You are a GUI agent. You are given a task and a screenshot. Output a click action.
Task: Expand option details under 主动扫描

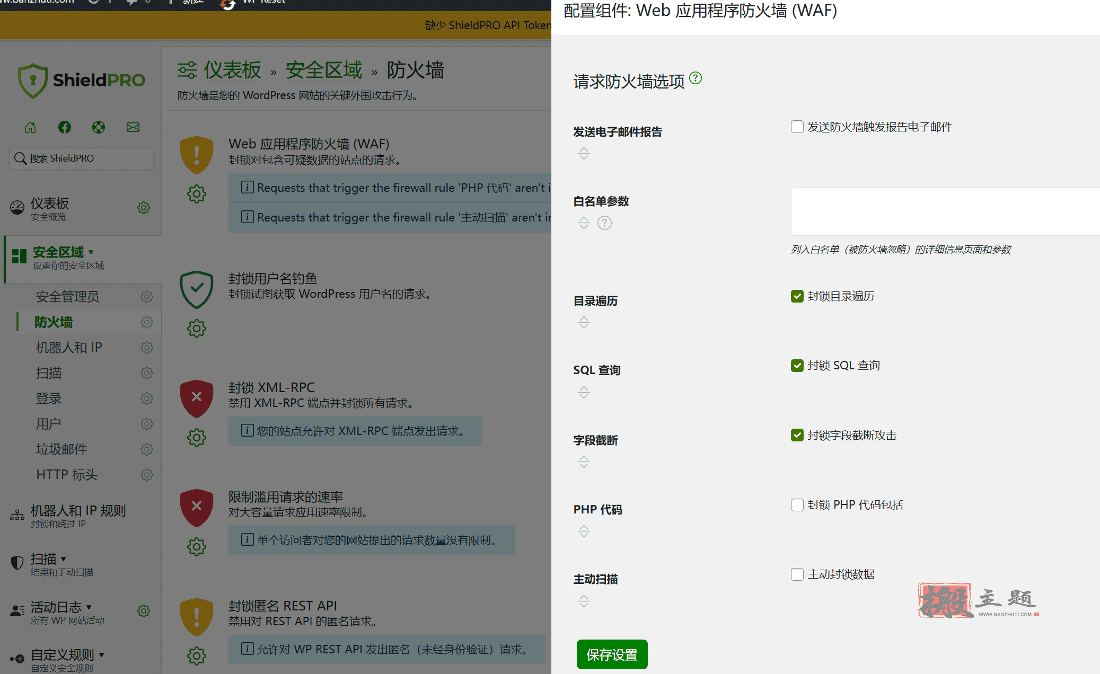coord(584,601)
